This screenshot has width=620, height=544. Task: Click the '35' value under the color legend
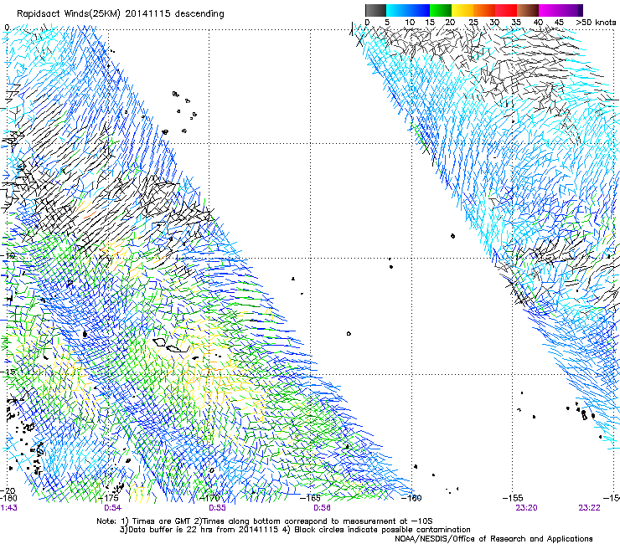click(516, 23)
